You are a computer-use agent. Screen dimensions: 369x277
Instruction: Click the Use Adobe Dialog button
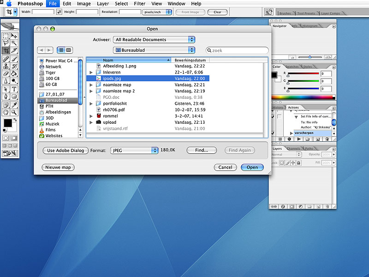pos(65,150)
